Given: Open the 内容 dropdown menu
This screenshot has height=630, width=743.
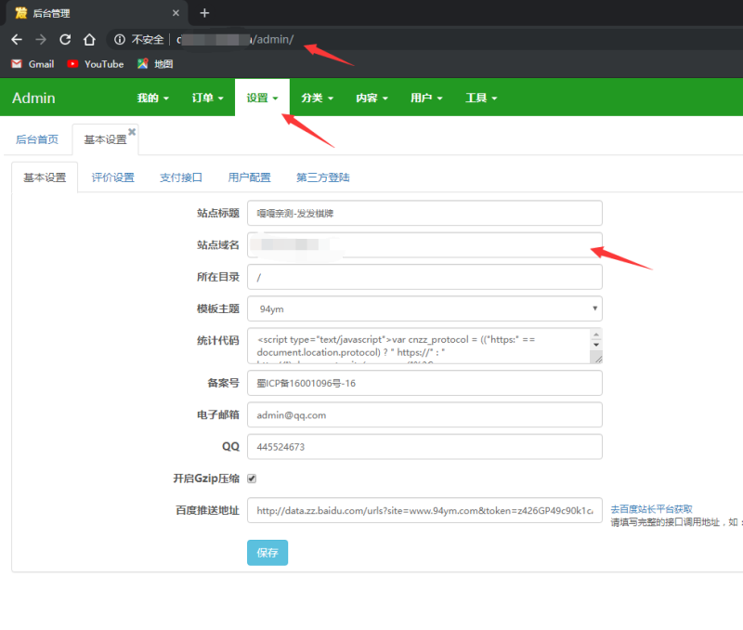Looking at the screenshot, I should point(372,98).
